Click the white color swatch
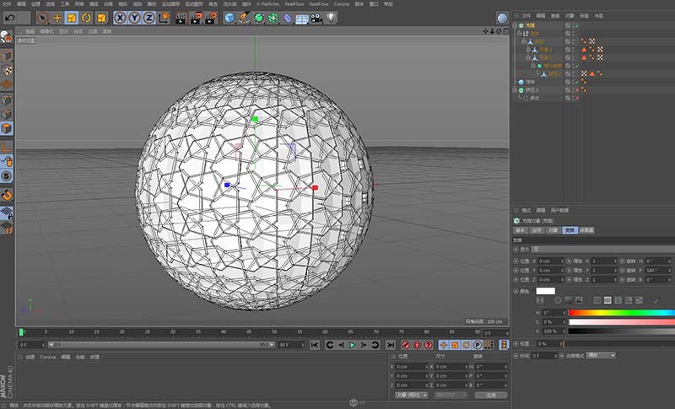 pyautogui.click(x=546, y=291)
